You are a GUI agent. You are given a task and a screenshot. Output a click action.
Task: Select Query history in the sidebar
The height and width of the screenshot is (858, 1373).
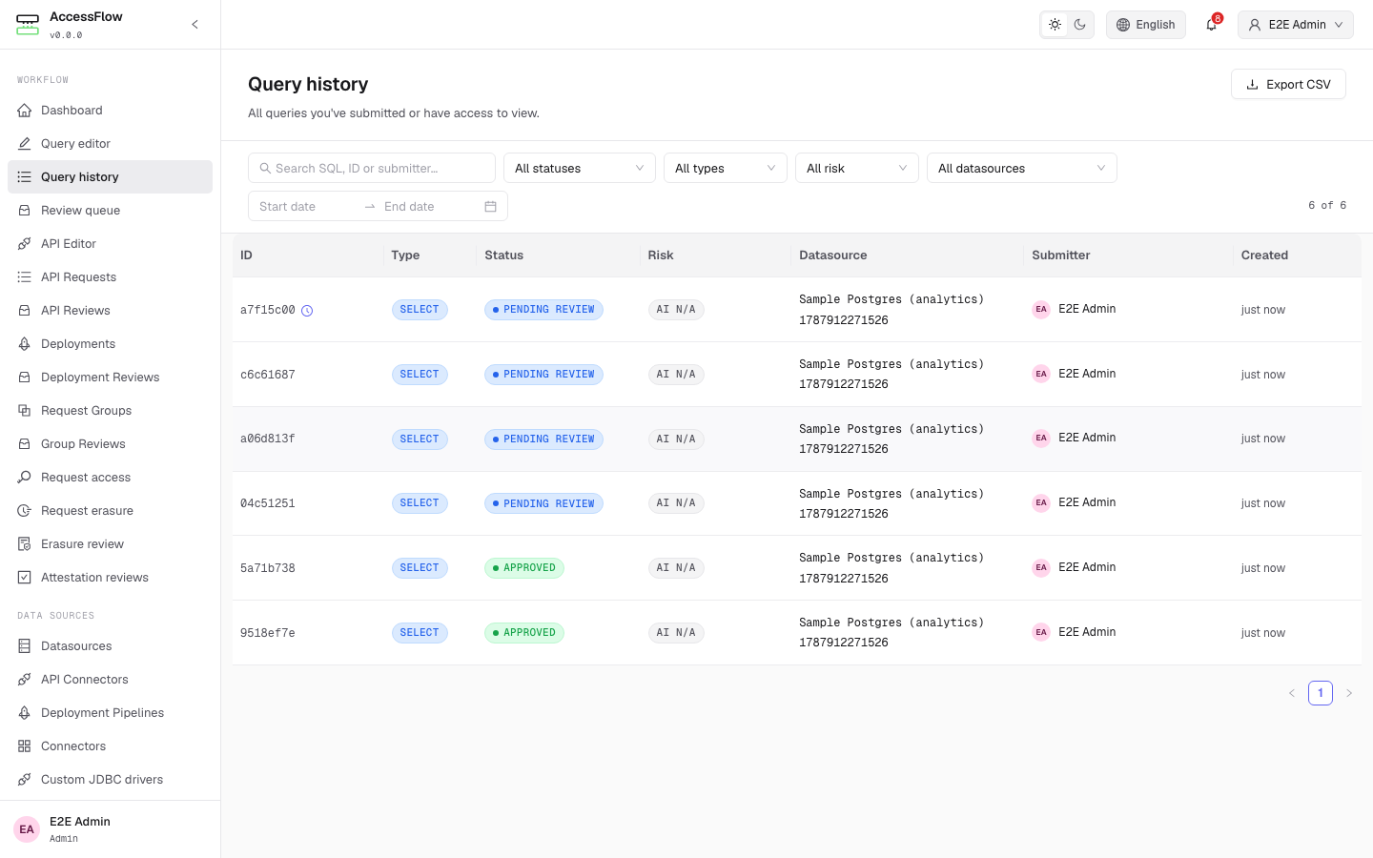pyautogui.click(x=110, y=177)
